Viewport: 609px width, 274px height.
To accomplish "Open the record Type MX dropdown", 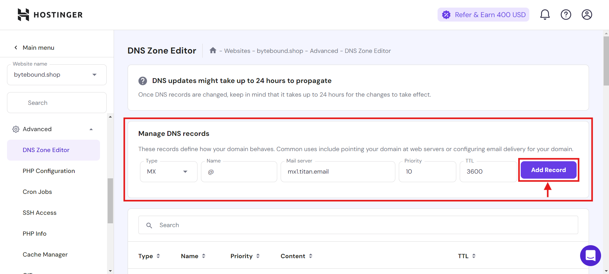I will point(169,171).
